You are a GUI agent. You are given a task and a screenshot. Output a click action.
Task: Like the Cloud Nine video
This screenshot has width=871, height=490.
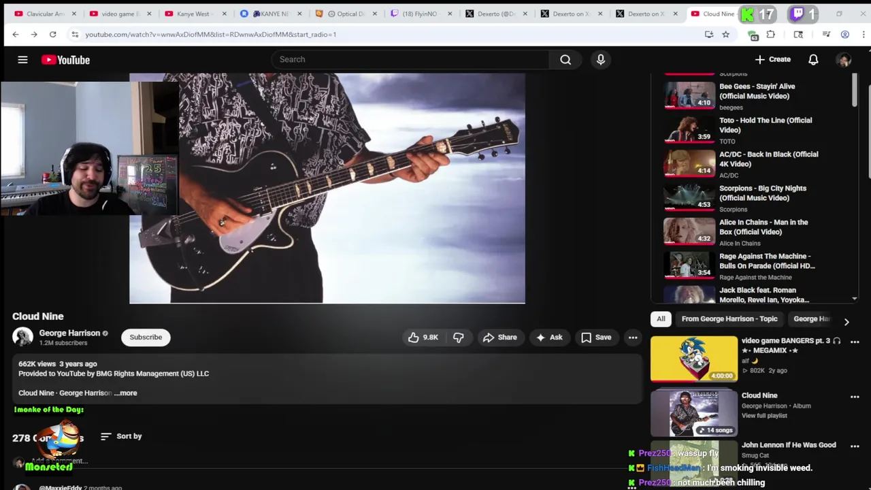pyautogui.click(x=423, y=337)
